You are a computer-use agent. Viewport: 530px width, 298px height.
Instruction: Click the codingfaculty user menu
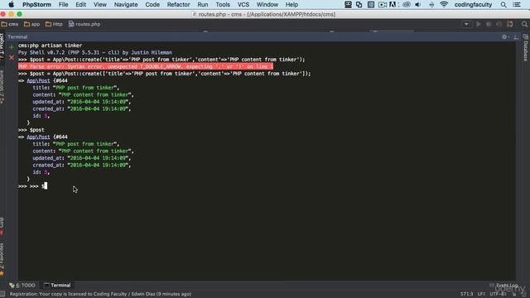pos(473,4)
